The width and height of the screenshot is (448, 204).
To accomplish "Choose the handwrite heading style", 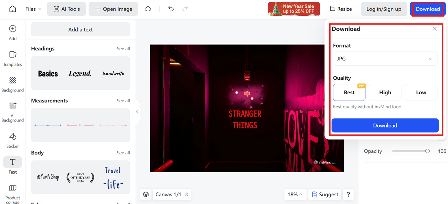I will click(x=113, y=73).
